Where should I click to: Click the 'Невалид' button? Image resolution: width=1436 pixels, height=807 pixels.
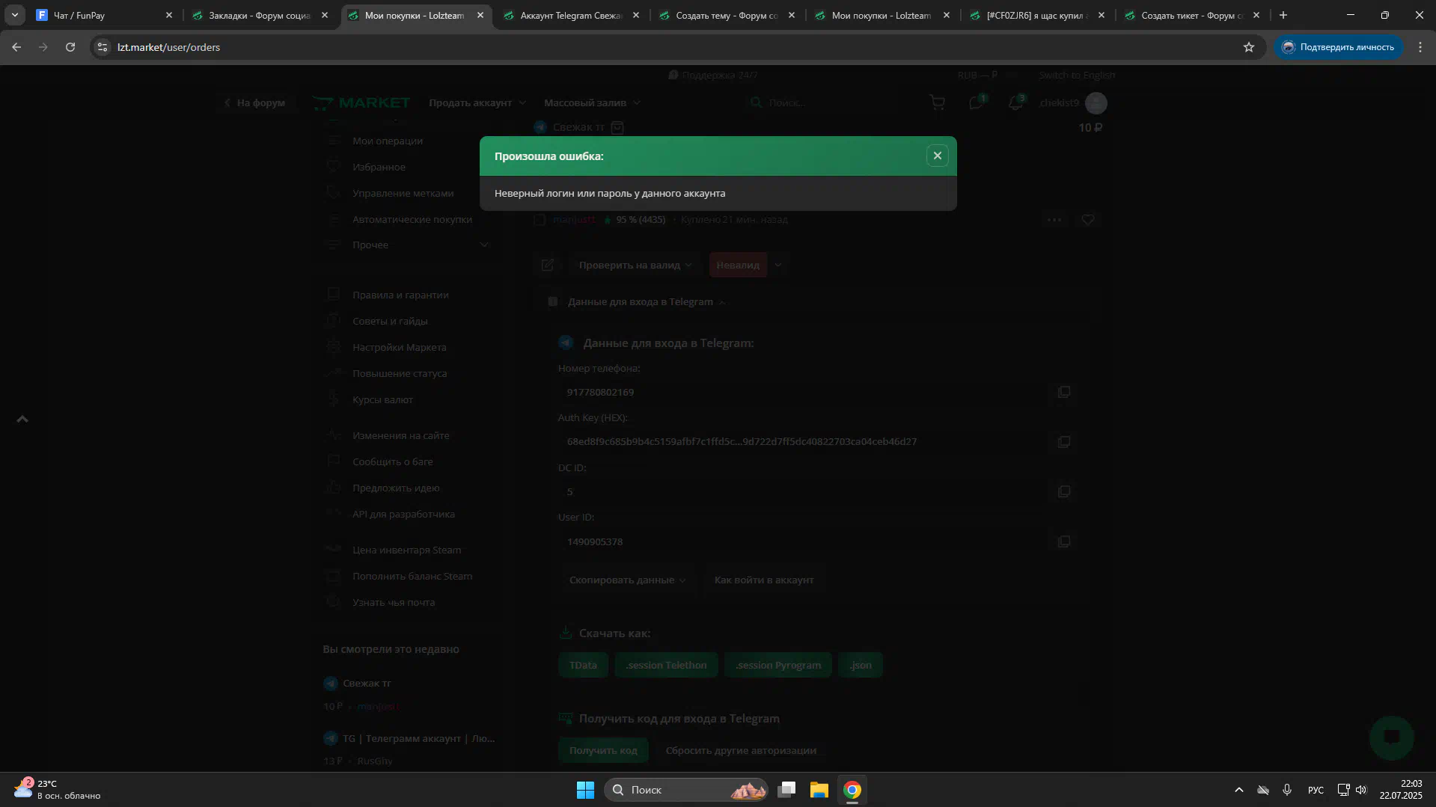coord(738,265)
